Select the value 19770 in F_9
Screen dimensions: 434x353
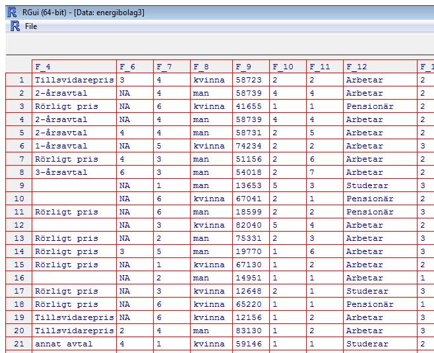pyautogui.click(x=251, y=251)
